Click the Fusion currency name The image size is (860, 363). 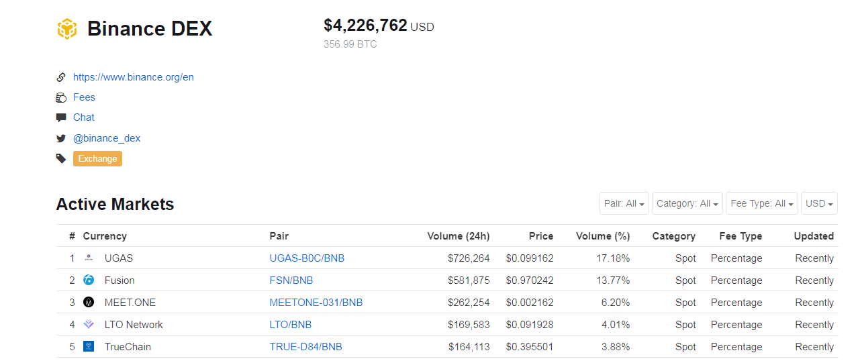[120, 280]
